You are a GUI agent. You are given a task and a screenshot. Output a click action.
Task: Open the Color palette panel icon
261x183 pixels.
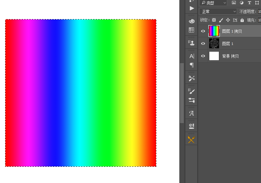[191, 21]
